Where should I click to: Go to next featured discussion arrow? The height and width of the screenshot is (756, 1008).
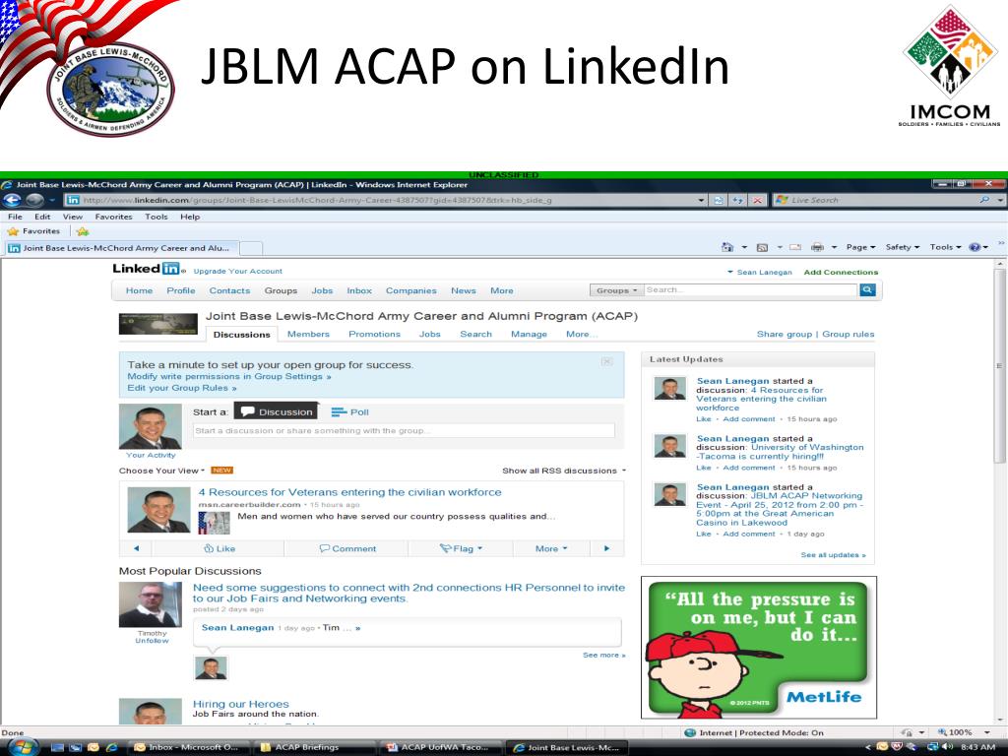point(606,548)
